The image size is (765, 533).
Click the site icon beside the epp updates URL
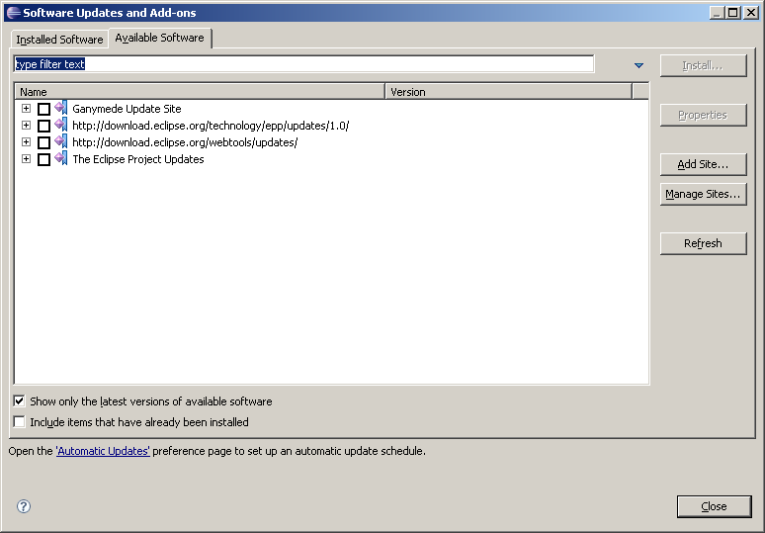coord(61,126)
